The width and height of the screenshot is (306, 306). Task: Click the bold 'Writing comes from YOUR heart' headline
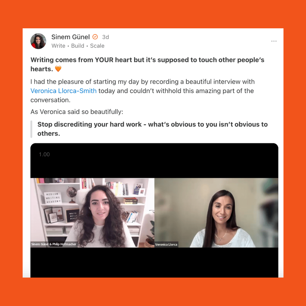pos(147,64)
